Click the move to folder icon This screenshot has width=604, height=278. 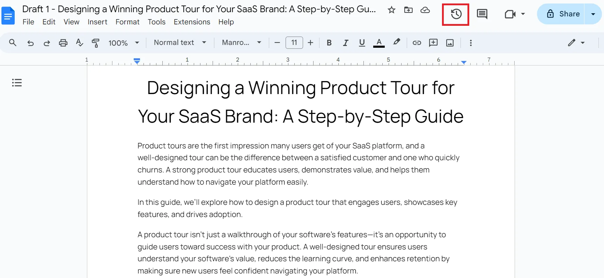(408, 10)
